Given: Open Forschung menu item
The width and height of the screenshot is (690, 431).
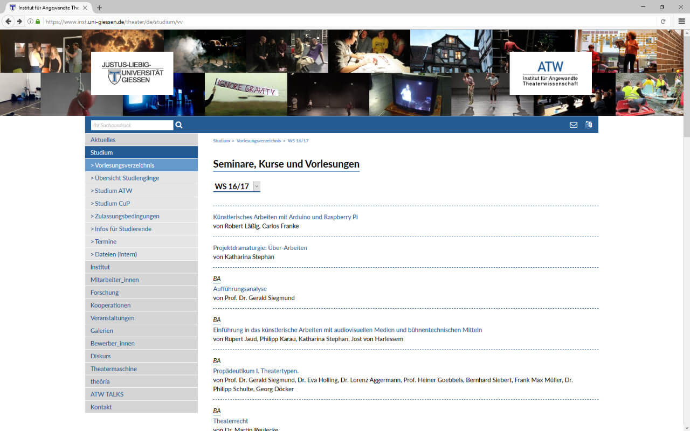Looking at the screenshot, I should coord(141,293).
